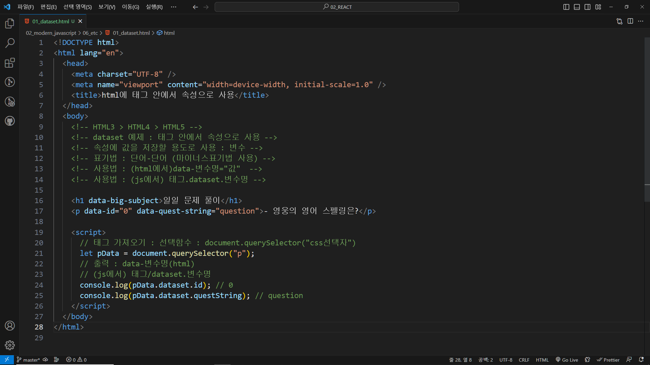Image resolution: width=650 pixels, height=365 pixels.
Task: Open the Accounts icon in activity bar
Action: tap(9, 326)
